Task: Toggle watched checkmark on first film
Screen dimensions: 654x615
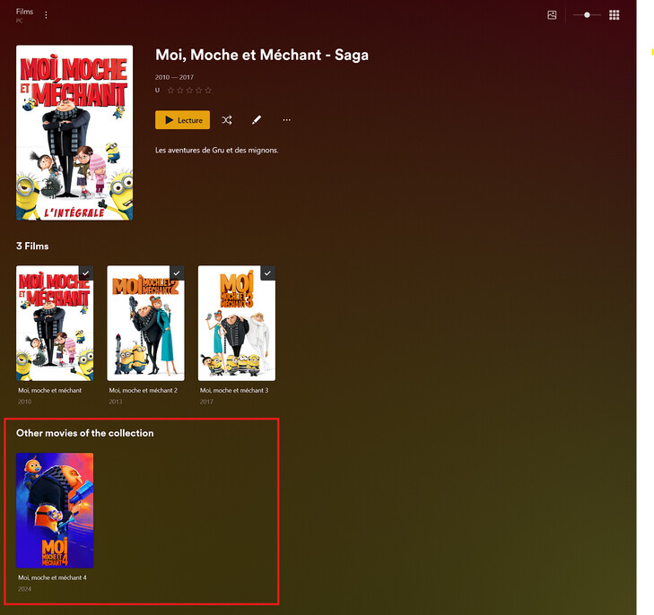Action: tap(86, 273)
